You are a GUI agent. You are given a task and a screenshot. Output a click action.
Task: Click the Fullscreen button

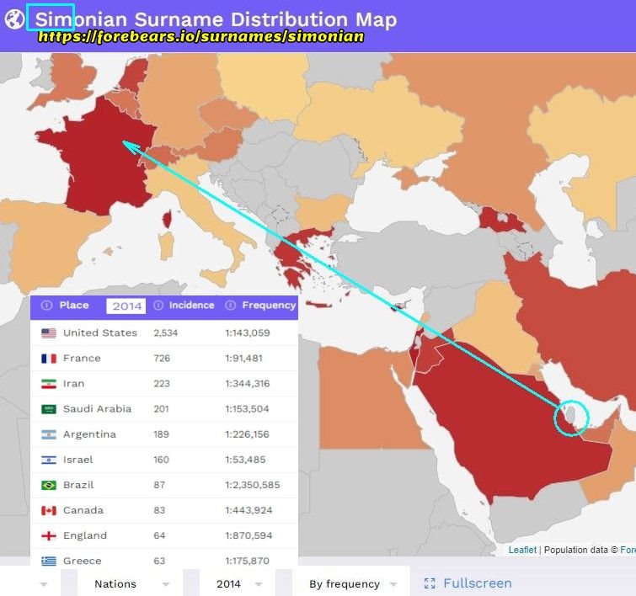pyautogui.click(x=468, y=583)
